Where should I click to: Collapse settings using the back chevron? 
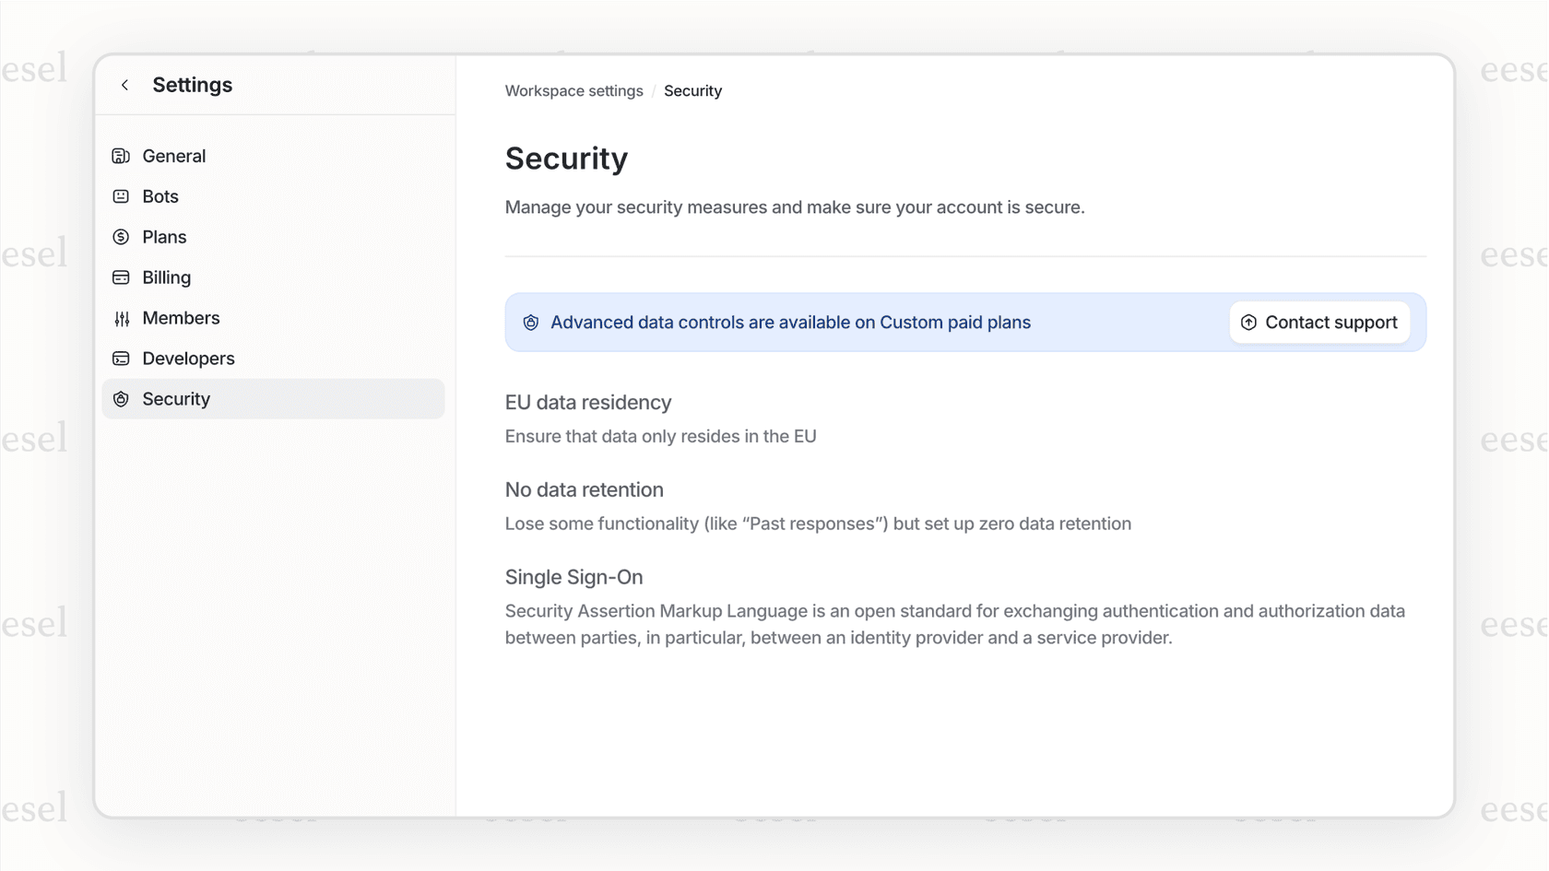[124, 85]
